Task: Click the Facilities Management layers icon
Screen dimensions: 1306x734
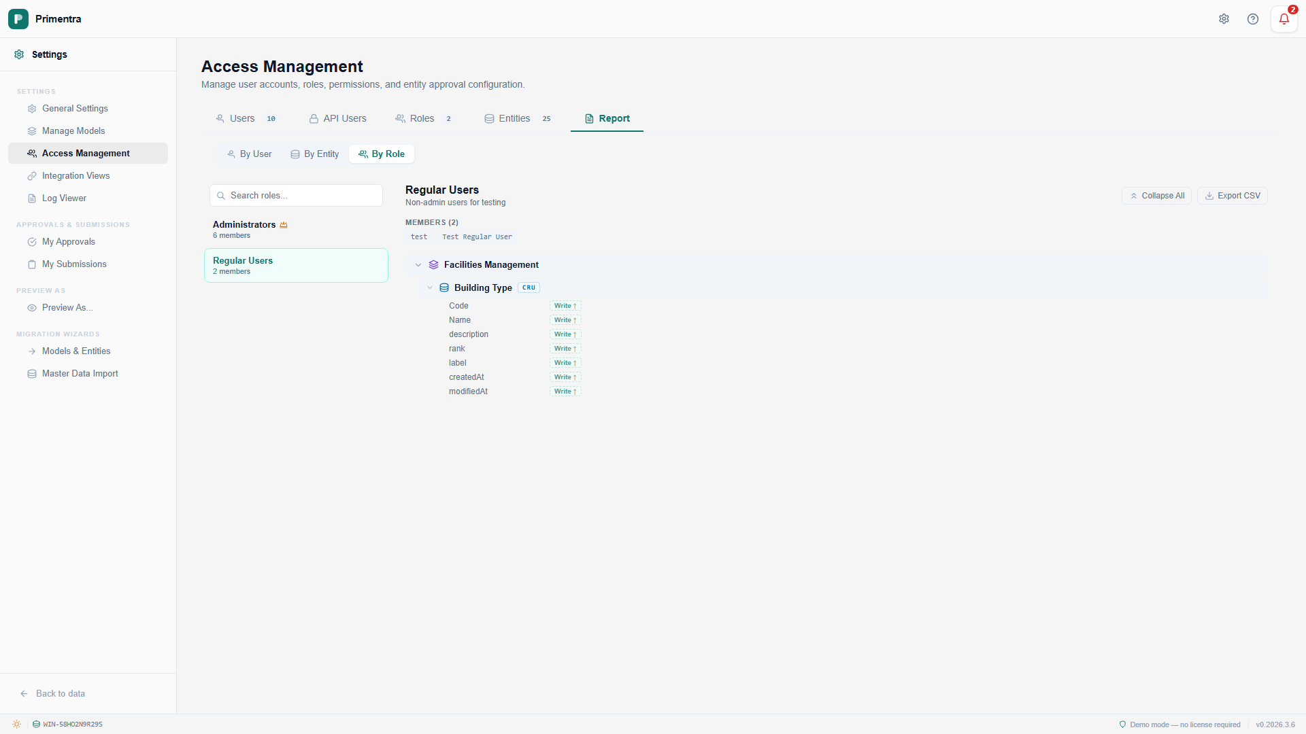Action: pyautogui.click(x=433, y=265)
